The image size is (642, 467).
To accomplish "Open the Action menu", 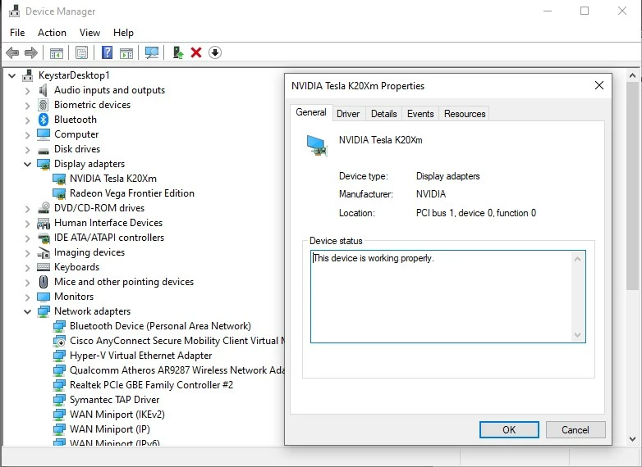I will pos(52,33).
